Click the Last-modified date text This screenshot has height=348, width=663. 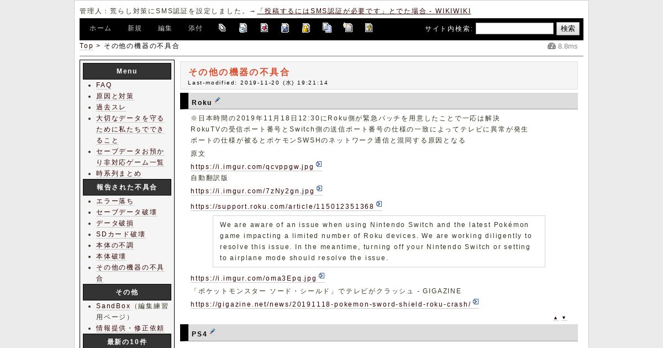[x=258, y=83]
